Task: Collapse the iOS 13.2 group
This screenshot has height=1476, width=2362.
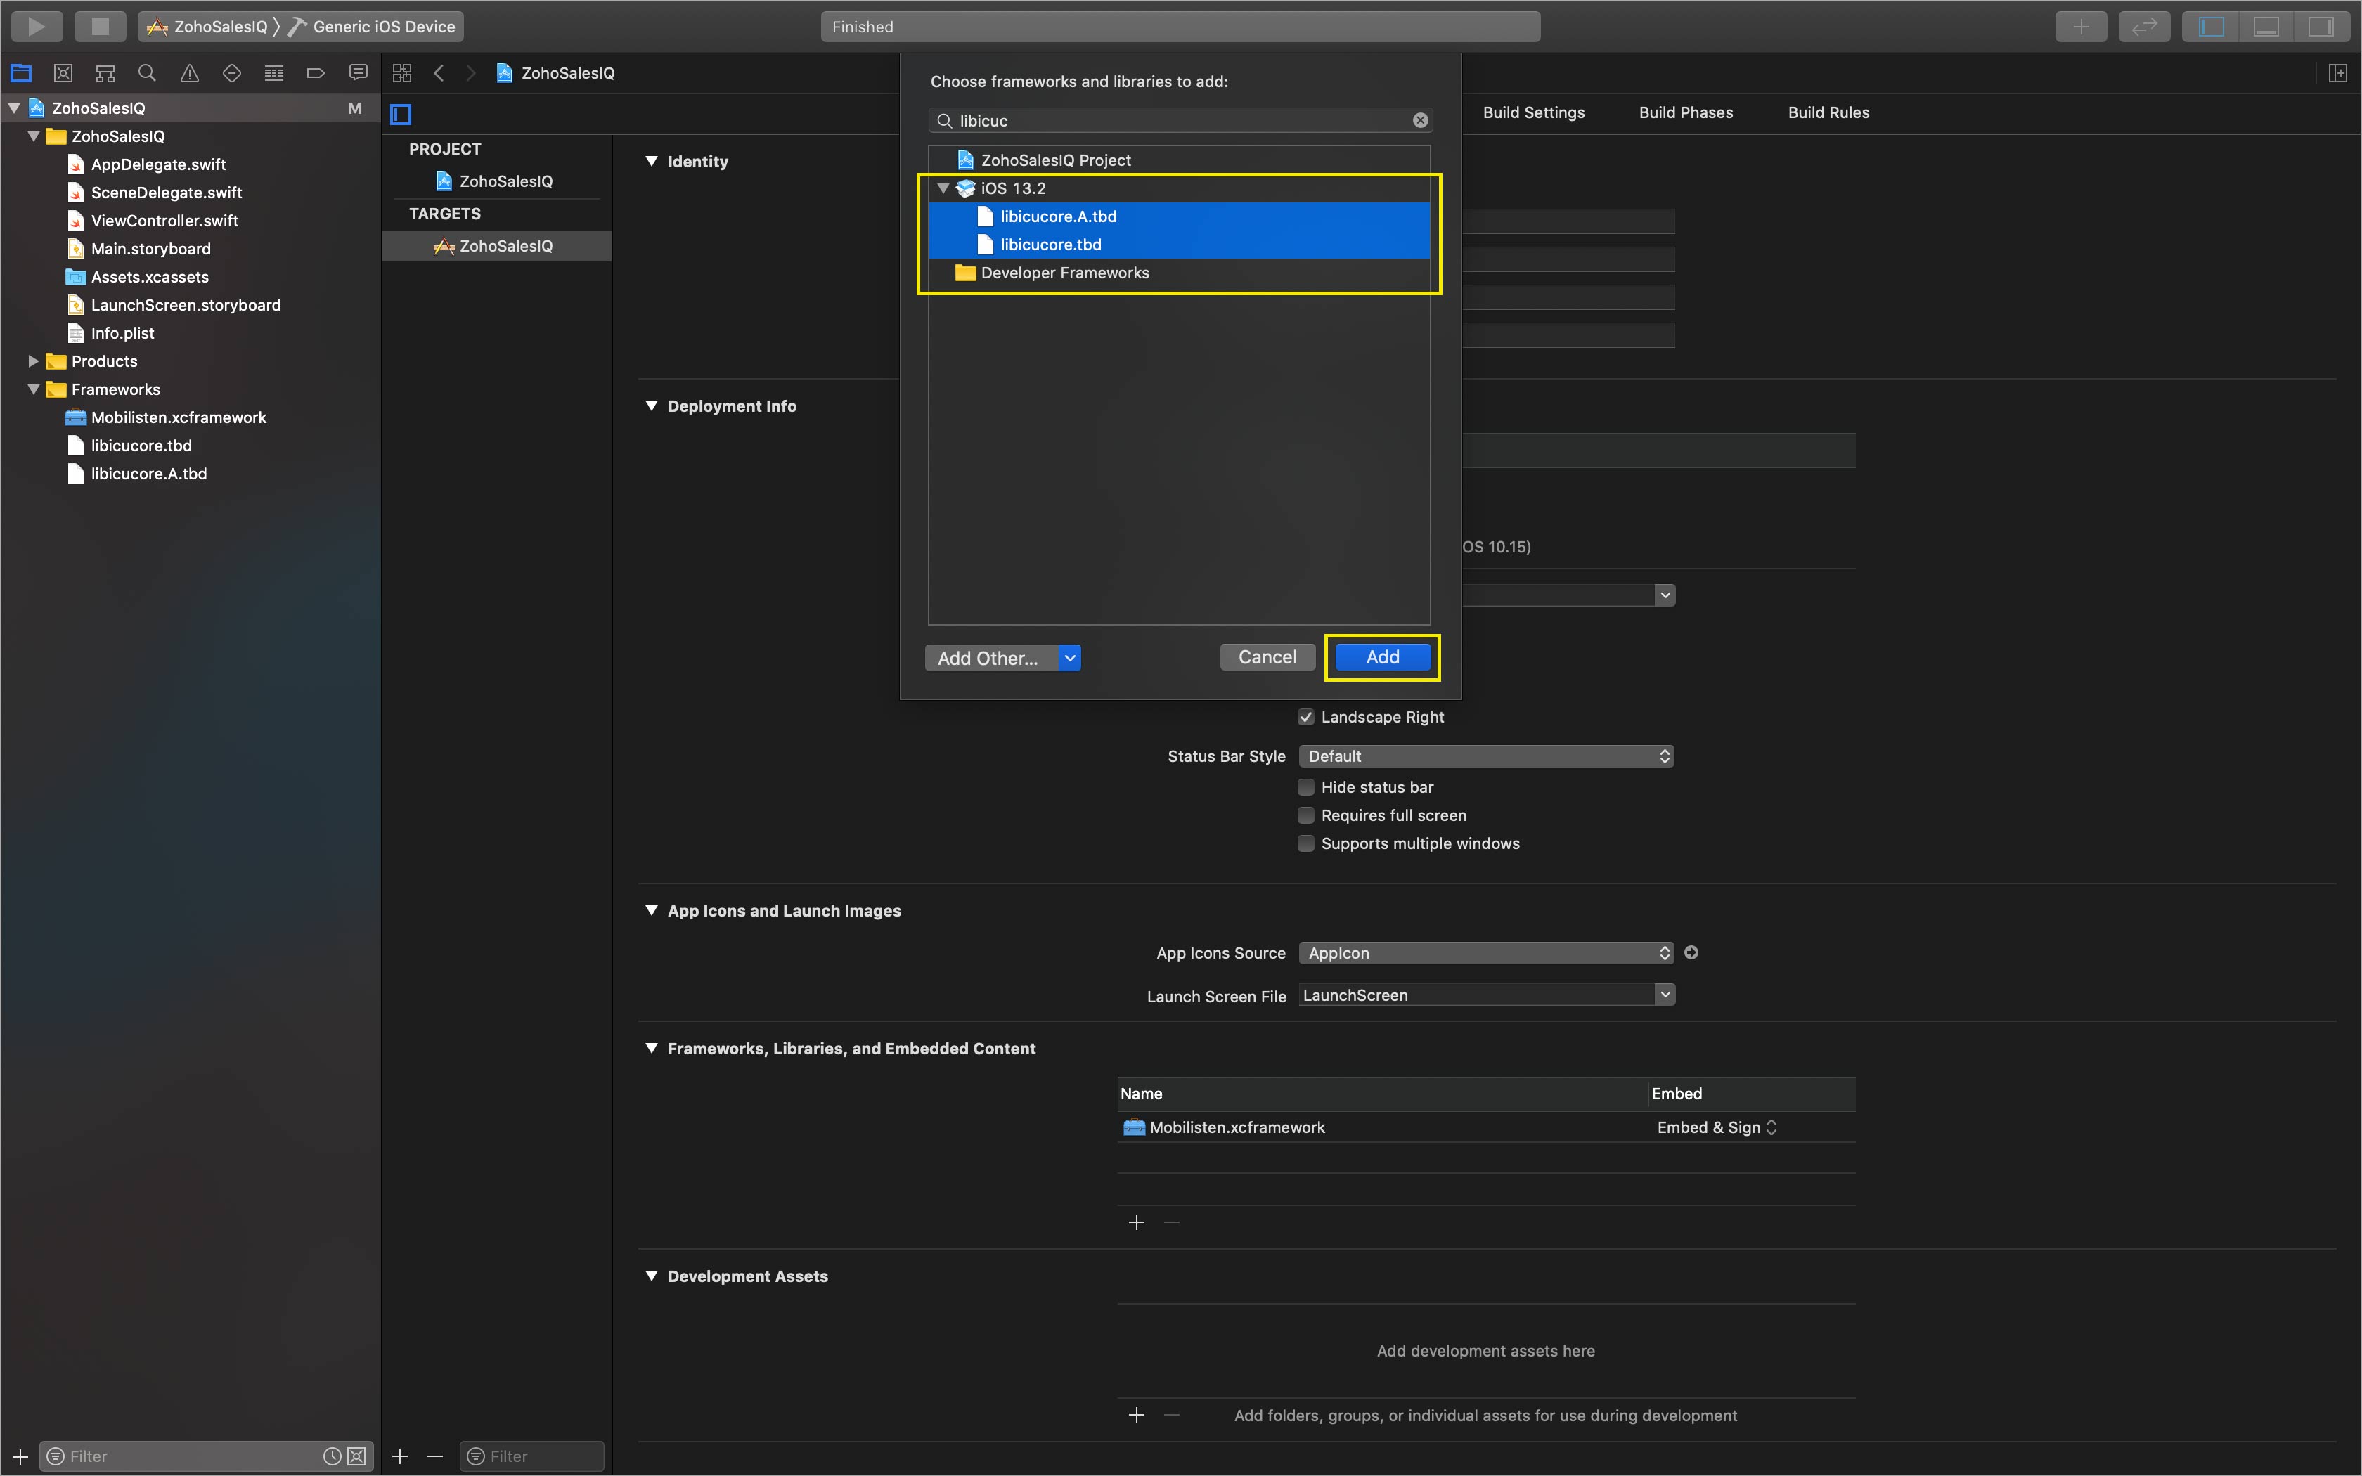Action: [x=943, y=188]
